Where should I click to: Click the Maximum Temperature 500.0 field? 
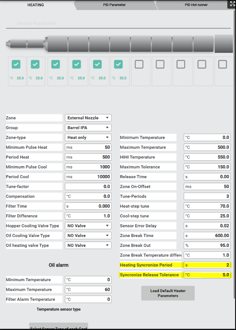(207, 147)
